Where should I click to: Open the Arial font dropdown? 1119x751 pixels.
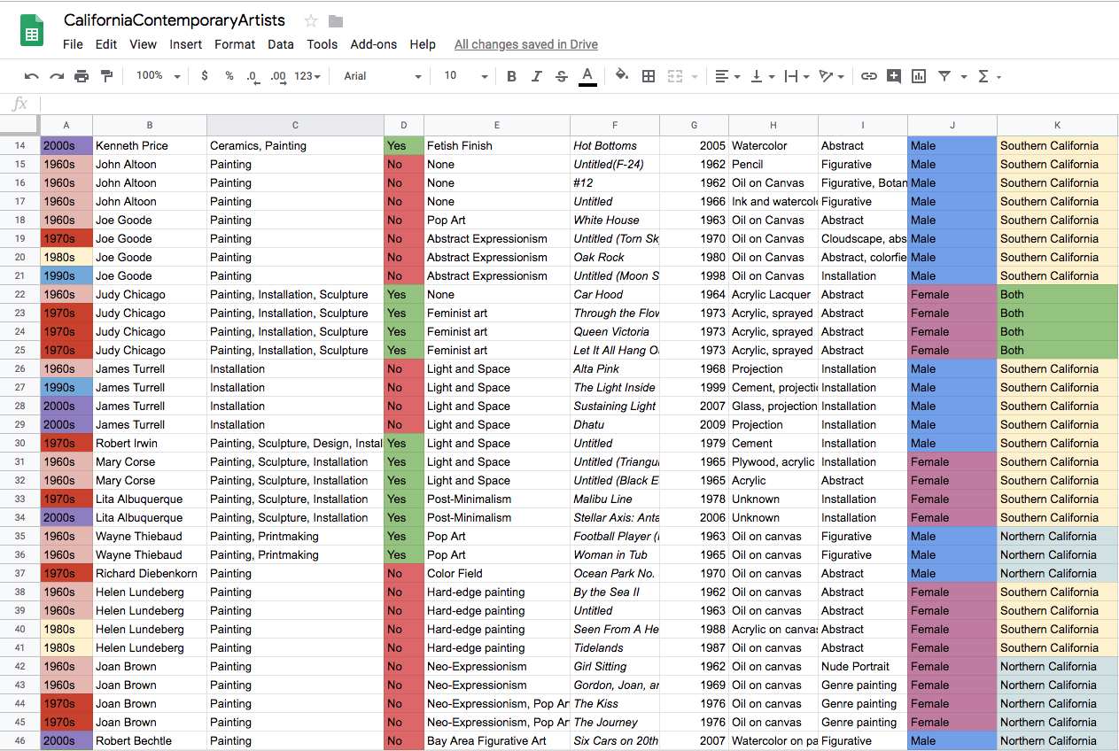click(383, 76)
